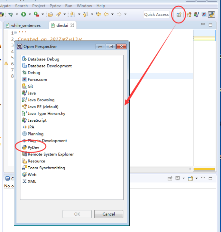Viewport: 221px width, 232px height.
Task: Maximize the editor area panel
Action: point(210,25)
